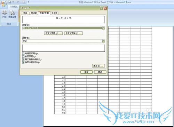Viewport: 174px width, 127px height.
Task: Click row number 50 in preview table
Action: 64,107
